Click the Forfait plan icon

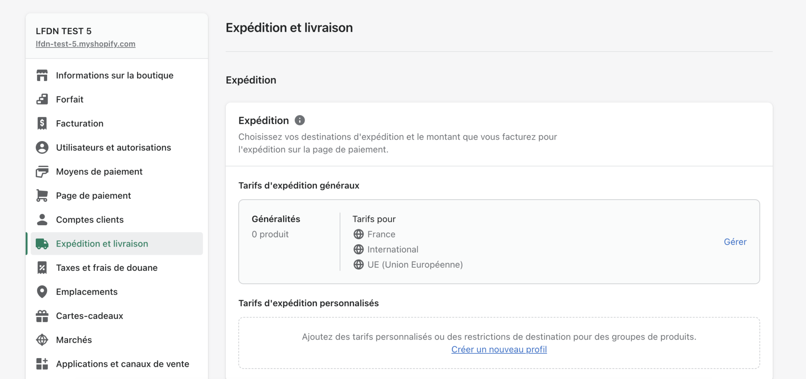coord(42,99)
